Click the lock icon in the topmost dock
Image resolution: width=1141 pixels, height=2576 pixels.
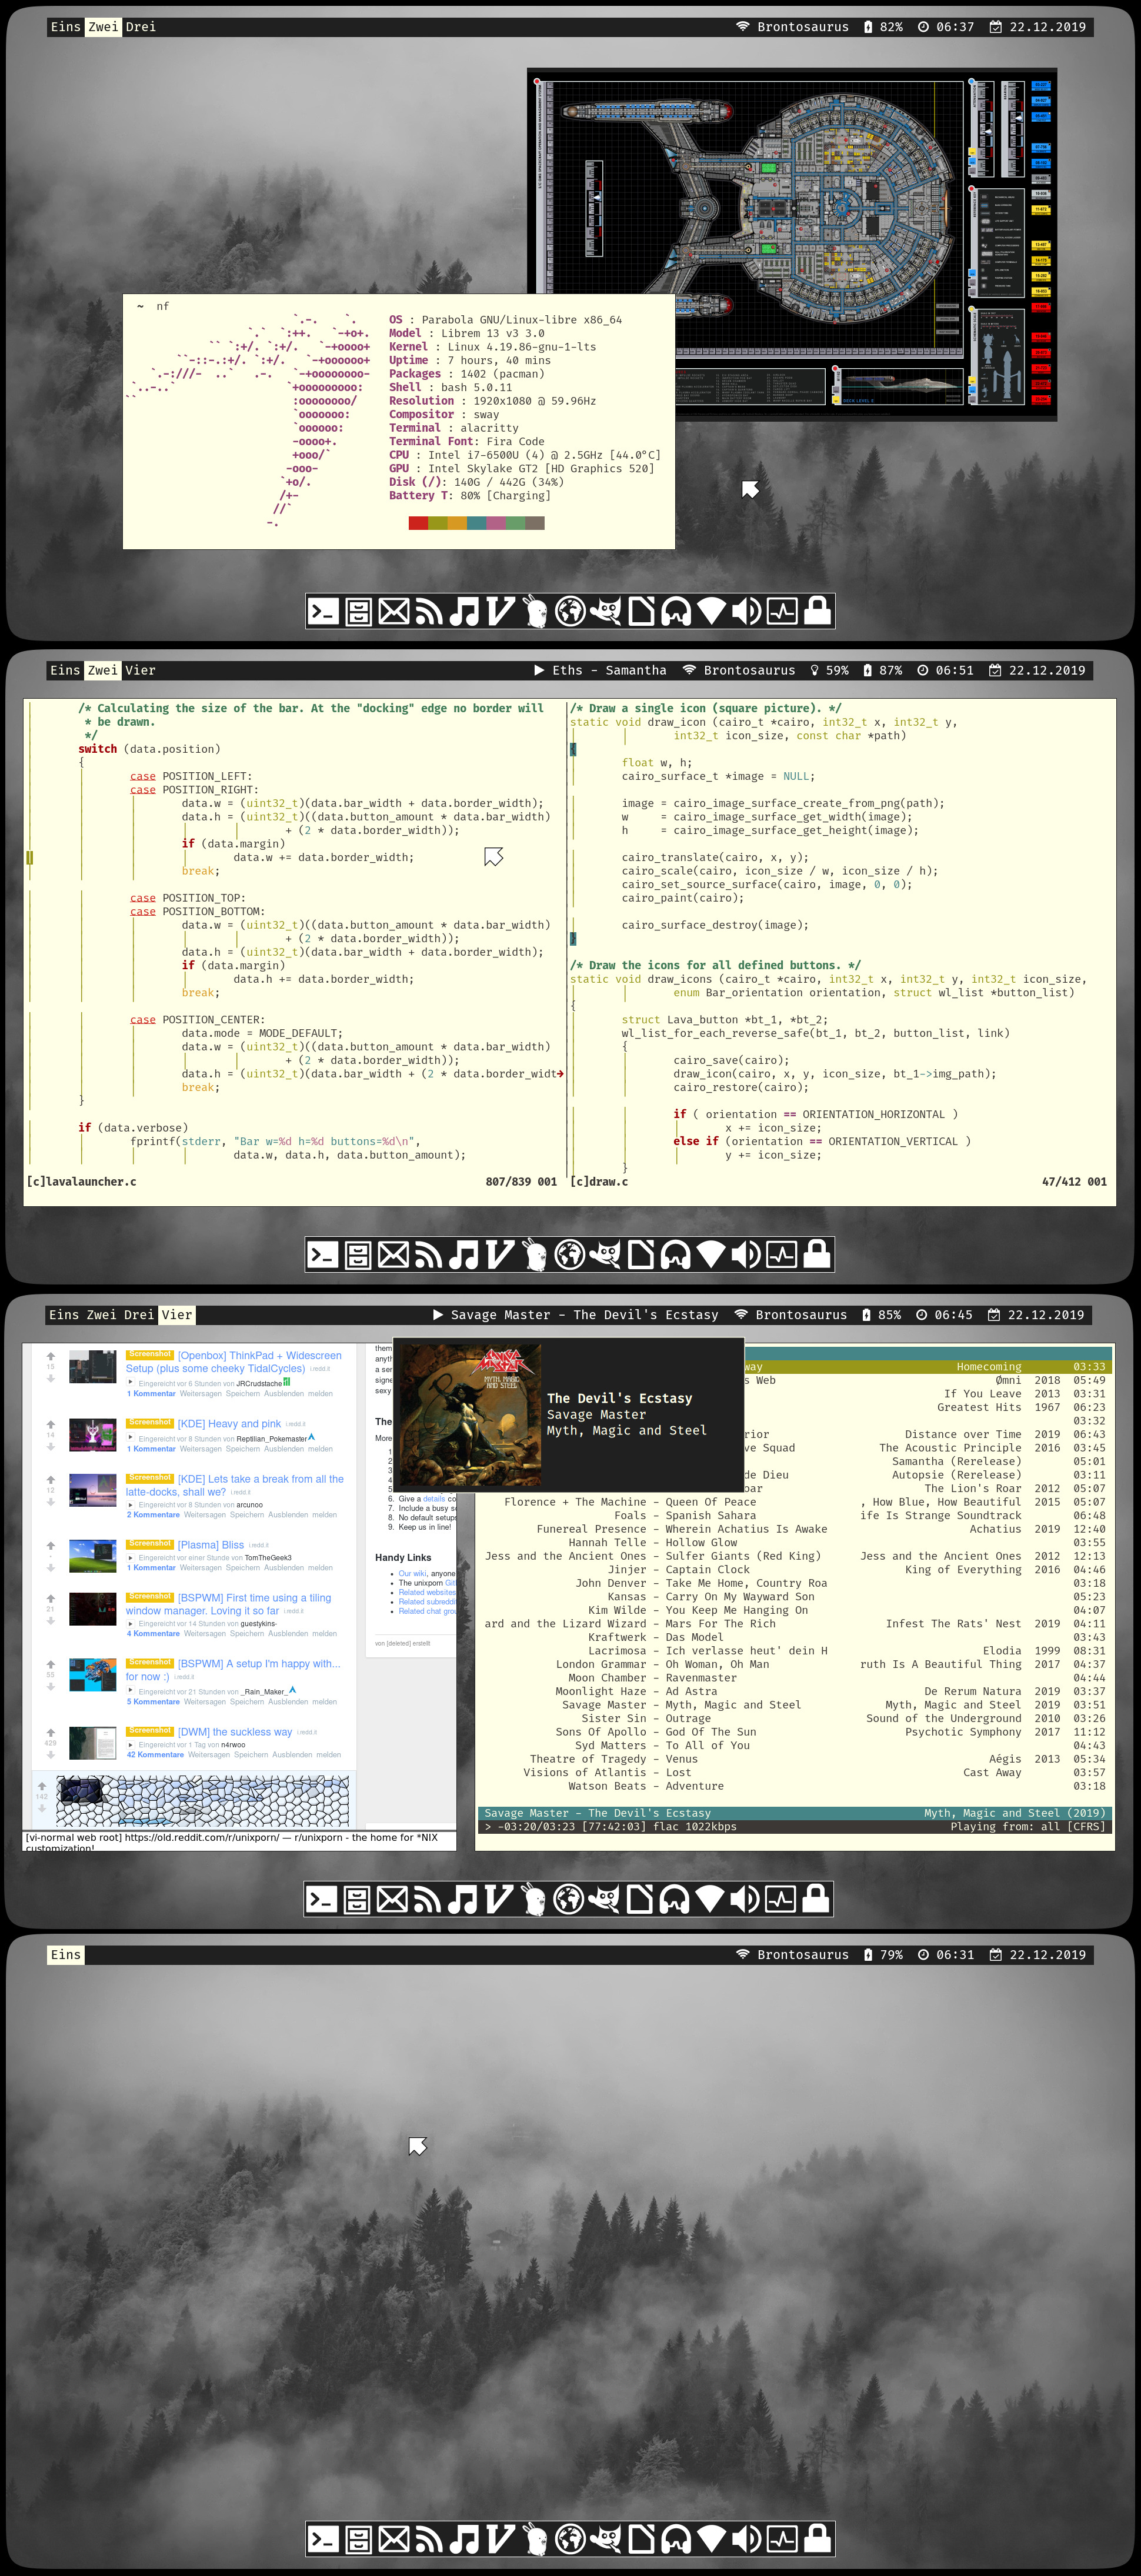point(818,611)
